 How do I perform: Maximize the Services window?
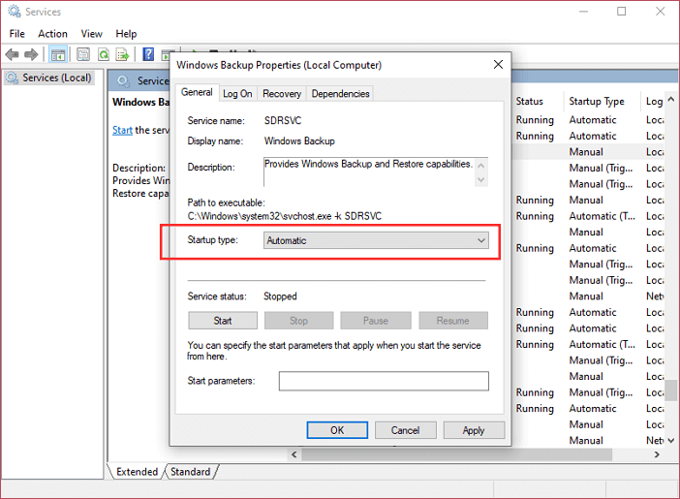tap(622, 12)
